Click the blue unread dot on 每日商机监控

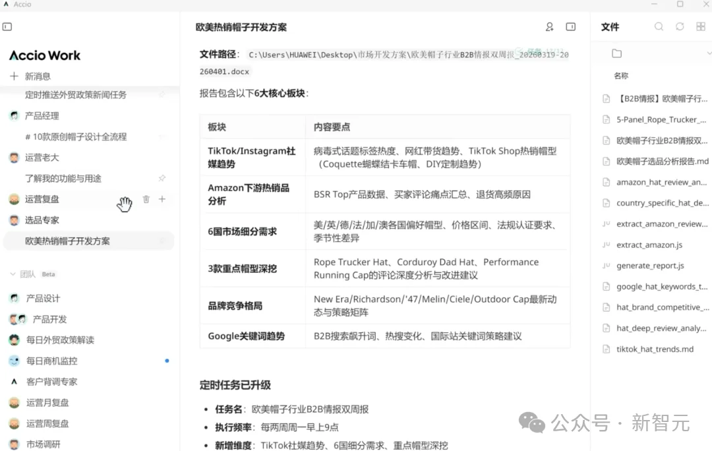(x=167, y=361)
